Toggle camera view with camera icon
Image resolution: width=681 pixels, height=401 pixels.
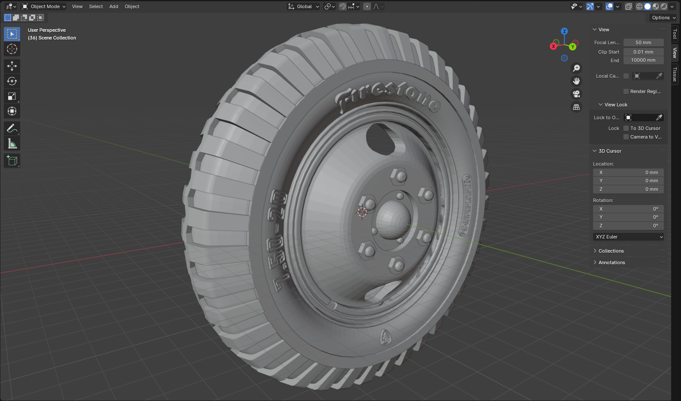(x=576, y=94)
